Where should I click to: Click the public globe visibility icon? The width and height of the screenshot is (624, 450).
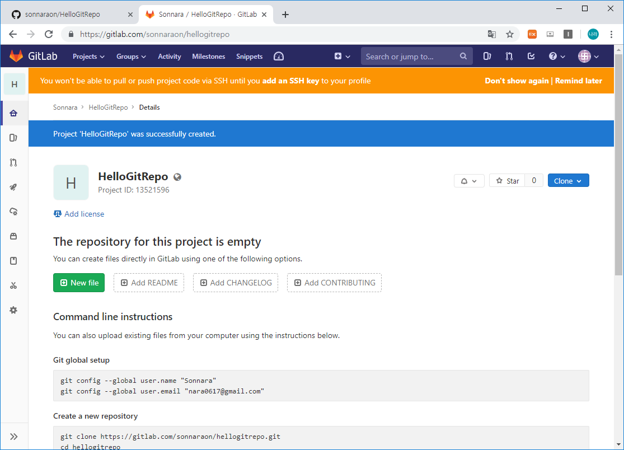tap(177, 177)
